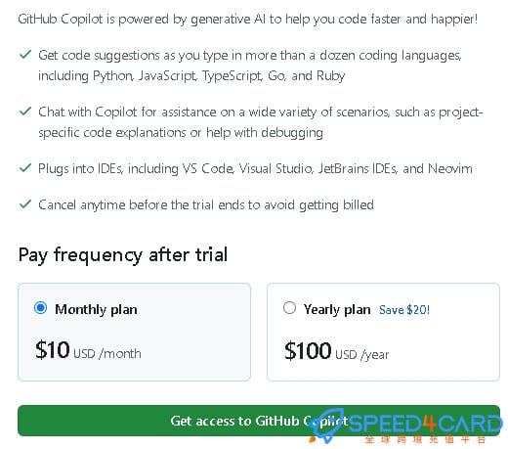Click the Chinese tagline under SPEED4CARD

point(425,439)
